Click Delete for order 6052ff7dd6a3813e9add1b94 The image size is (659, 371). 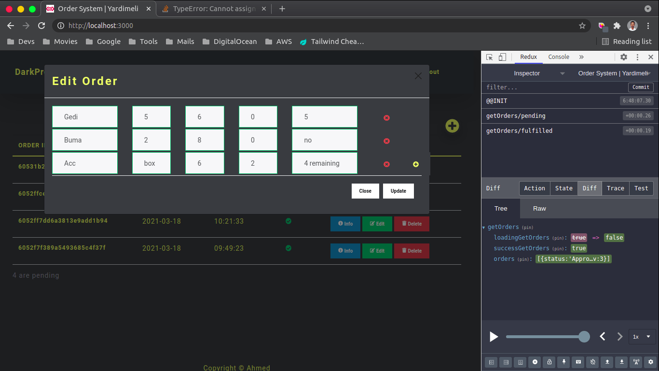coord(412,224)
